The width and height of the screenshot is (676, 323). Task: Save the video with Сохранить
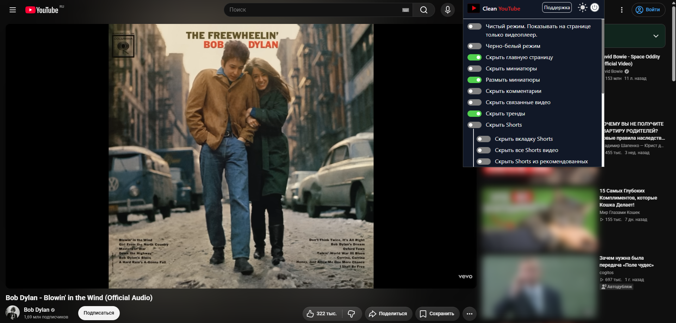pos(437,313)
